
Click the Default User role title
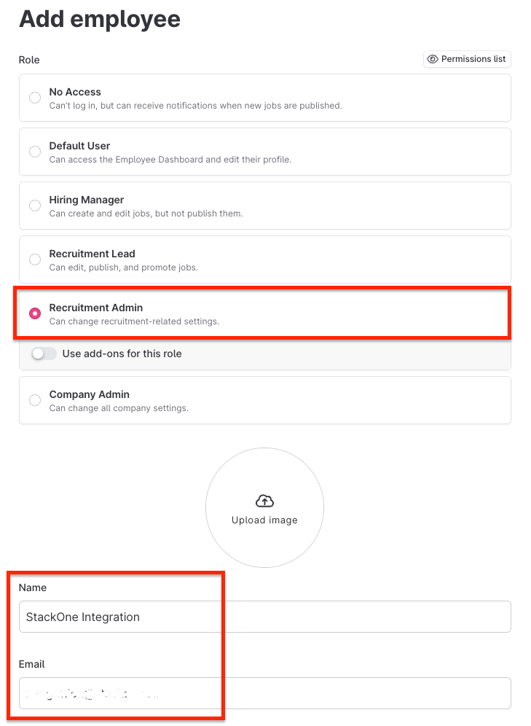click(x=79, y=146)
